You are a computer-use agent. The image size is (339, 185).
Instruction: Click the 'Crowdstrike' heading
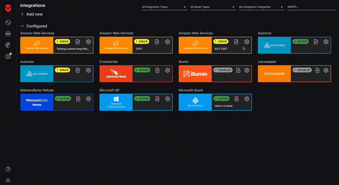(108, 62)
